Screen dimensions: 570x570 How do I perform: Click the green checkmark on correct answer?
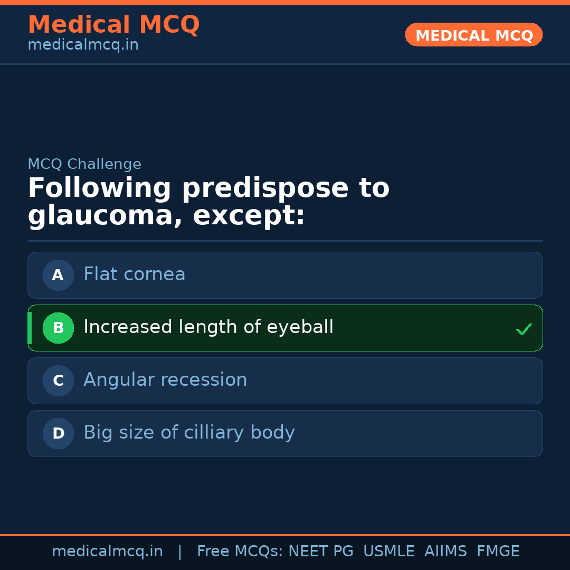click(524, 329)
